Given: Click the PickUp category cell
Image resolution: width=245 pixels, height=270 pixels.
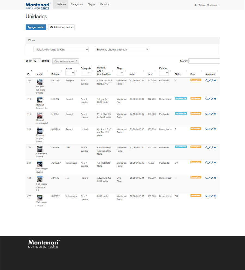Looking at the screenshot, I should [84, 178].
